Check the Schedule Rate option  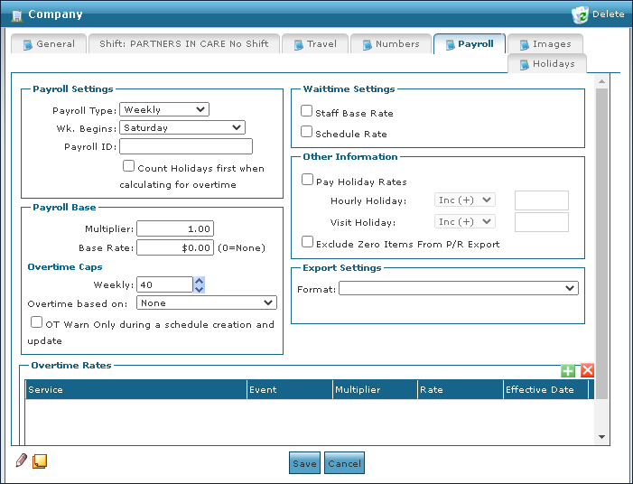pos(306,132)
